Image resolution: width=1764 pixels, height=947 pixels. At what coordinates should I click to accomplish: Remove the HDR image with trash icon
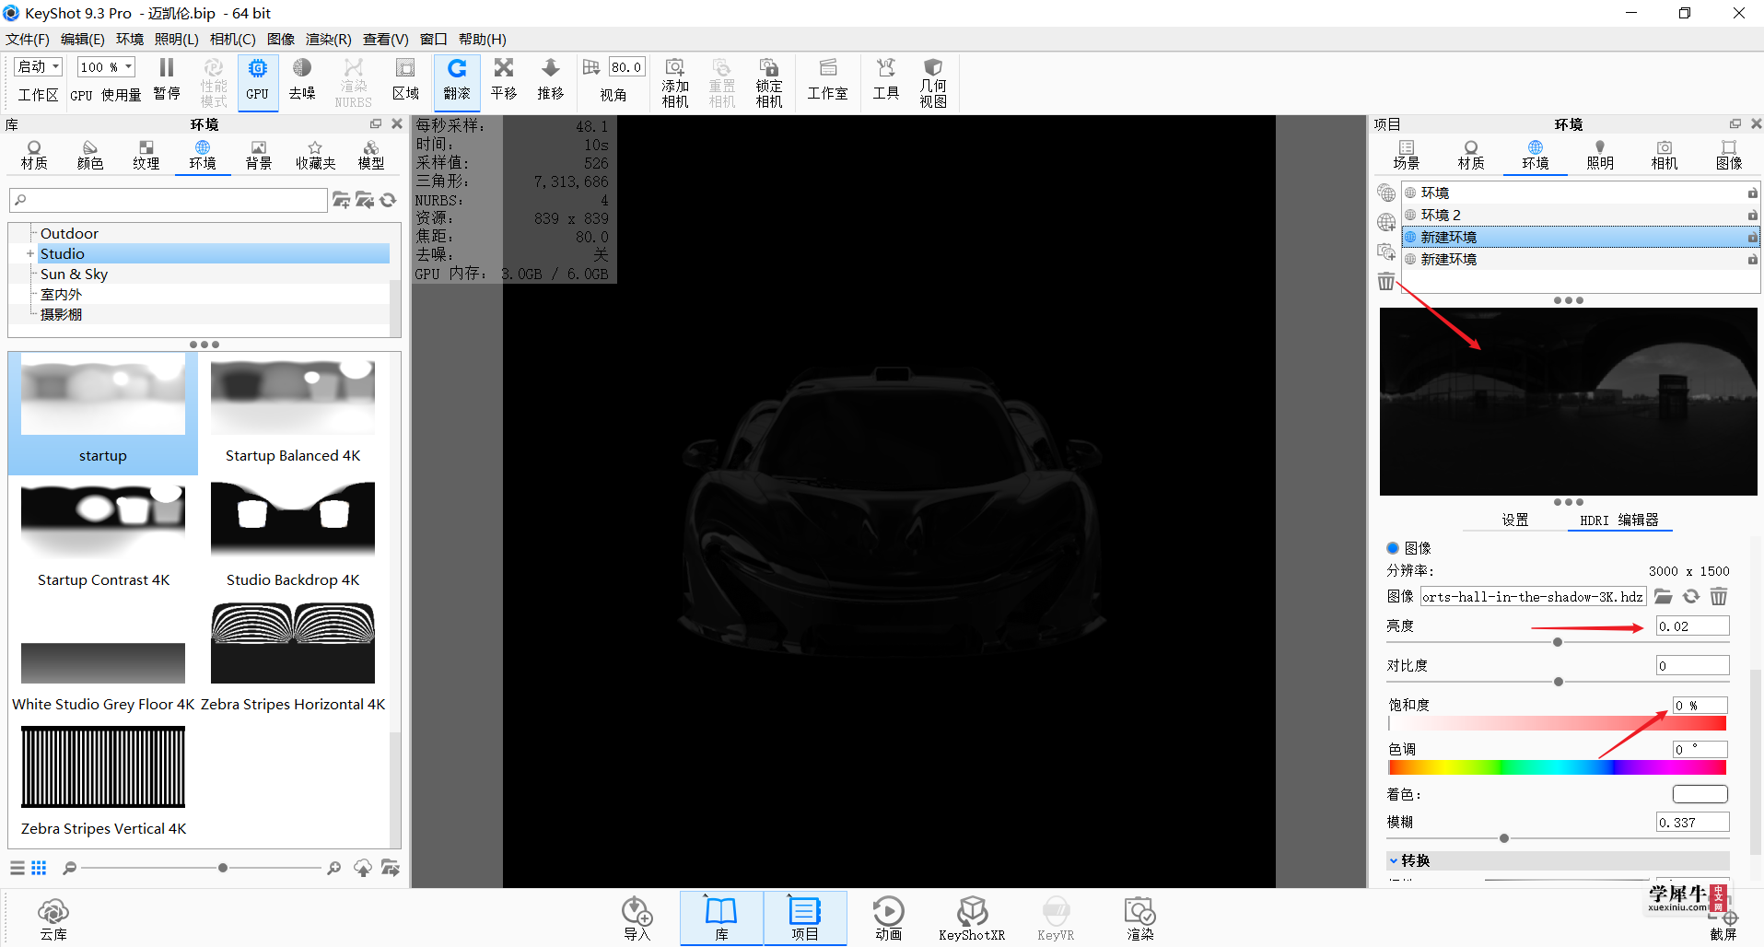pyautogui.click(x=1719, y=597)
